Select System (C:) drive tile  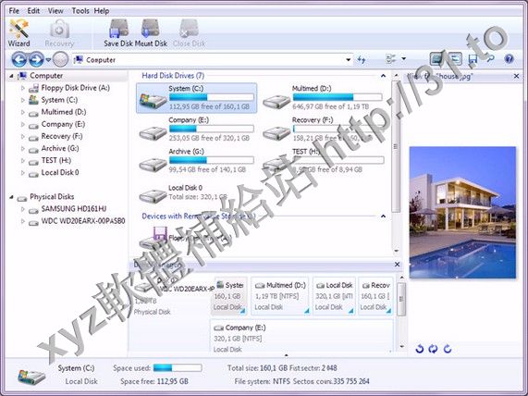tap(197, 98)
